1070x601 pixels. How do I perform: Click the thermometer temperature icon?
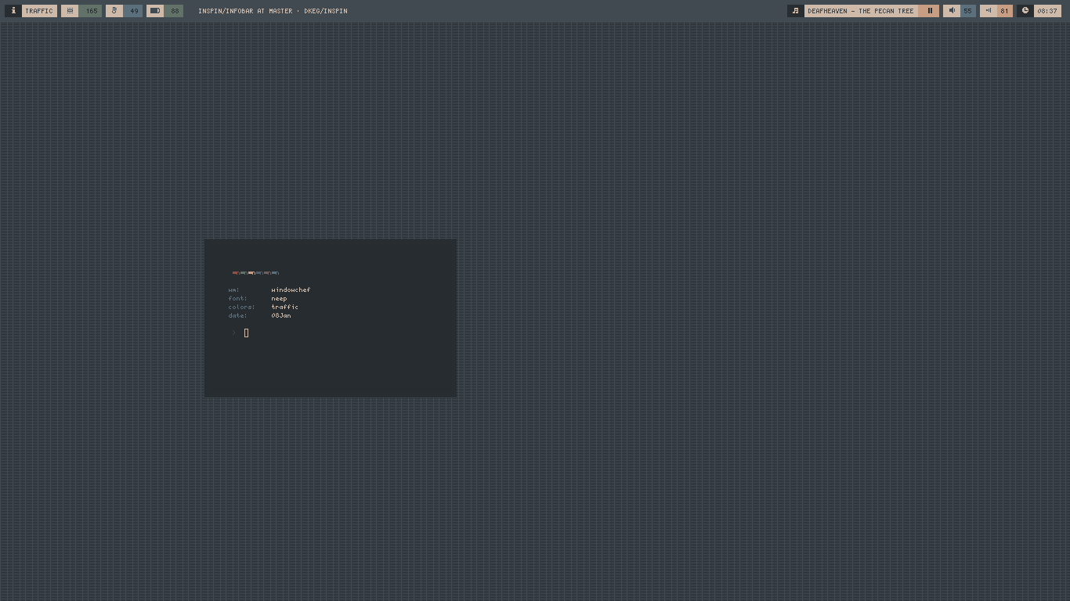tap(114, 11)
